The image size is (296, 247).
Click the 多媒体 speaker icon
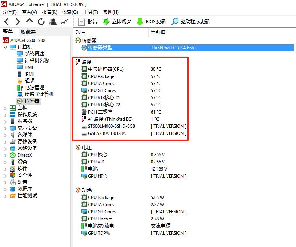coord(13,135)
